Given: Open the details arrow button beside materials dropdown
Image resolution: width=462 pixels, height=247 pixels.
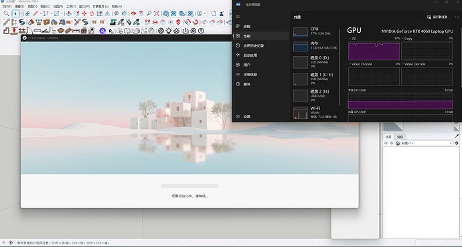Looking at the screenshot, I should click(x=457, y=143).
